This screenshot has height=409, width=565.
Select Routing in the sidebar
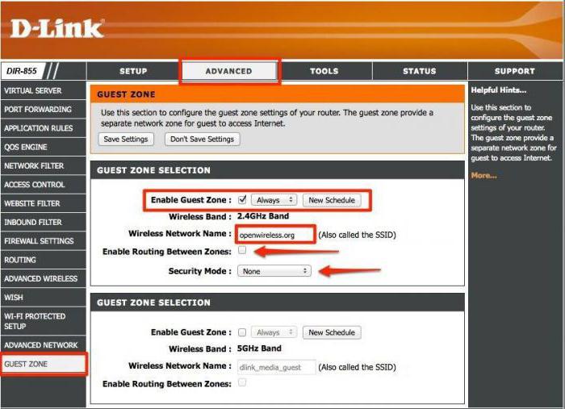[43, 260]
